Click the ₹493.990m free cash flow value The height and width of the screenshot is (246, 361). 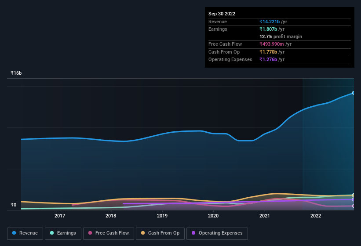[x=271, y=44]
